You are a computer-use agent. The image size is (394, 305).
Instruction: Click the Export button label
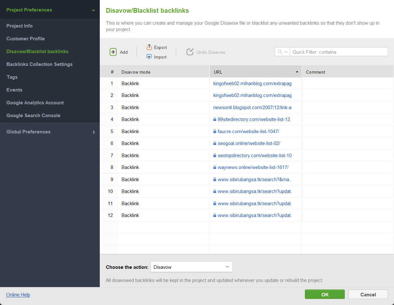point(161,47)
